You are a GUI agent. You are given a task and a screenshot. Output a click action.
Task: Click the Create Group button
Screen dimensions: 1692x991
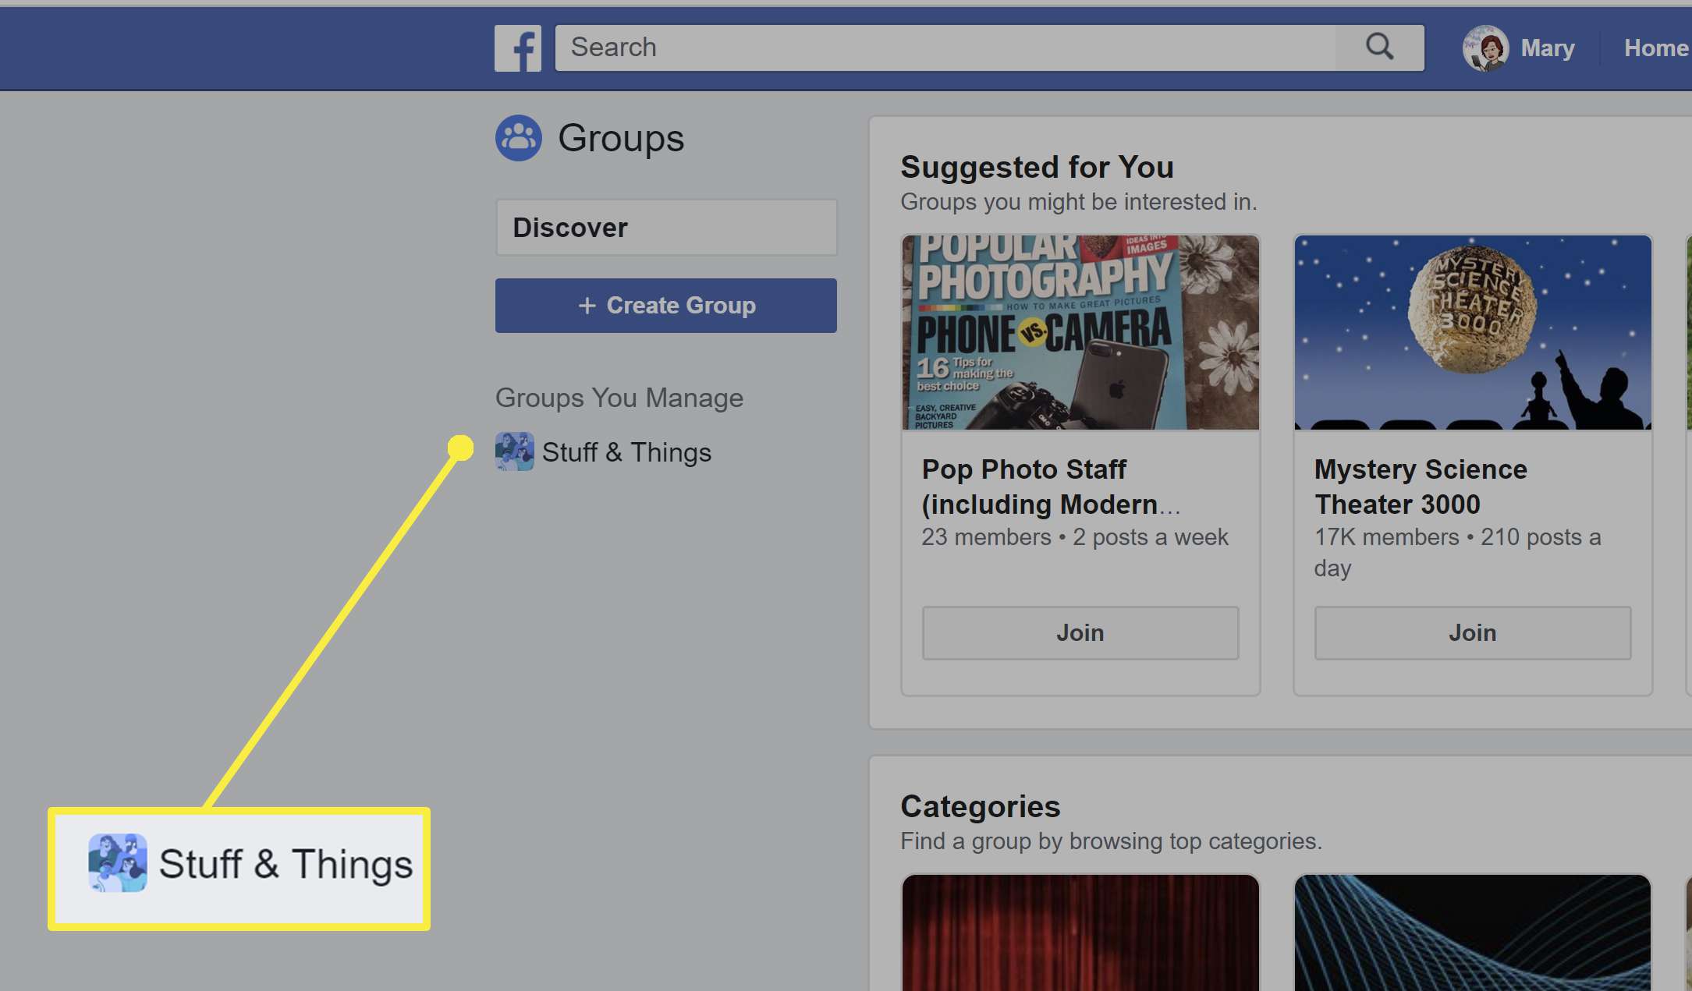(x=666, y=306)
